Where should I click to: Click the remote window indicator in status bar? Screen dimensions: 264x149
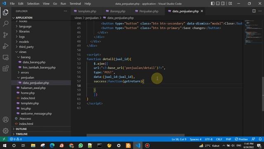(4, 139)
